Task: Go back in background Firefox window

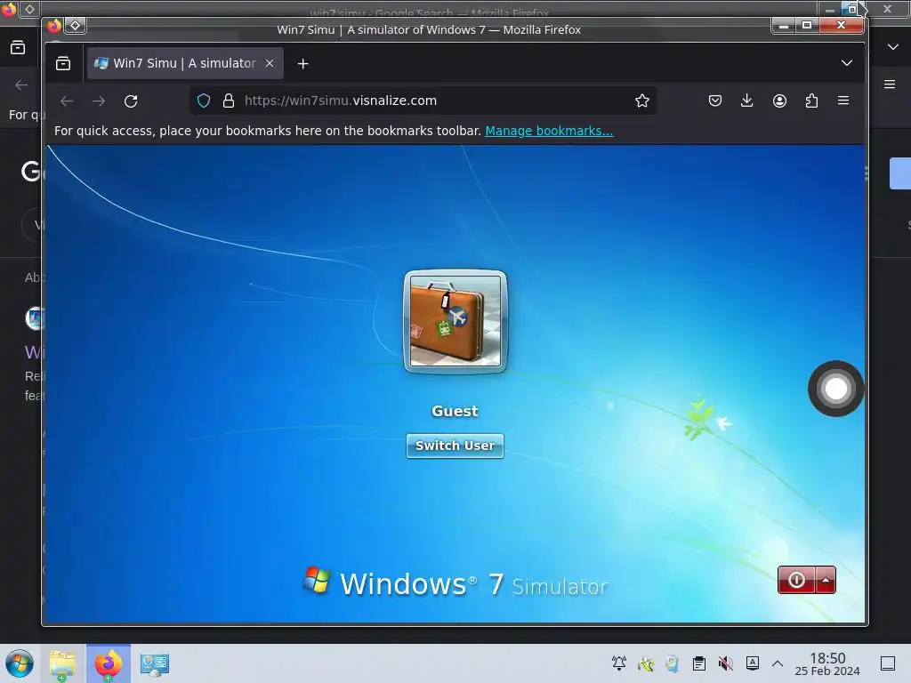Action: (x=21, y=84)
